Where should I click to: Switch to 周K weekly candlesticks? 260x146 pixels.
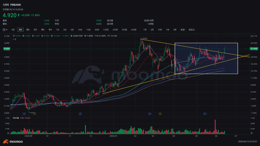28,30
